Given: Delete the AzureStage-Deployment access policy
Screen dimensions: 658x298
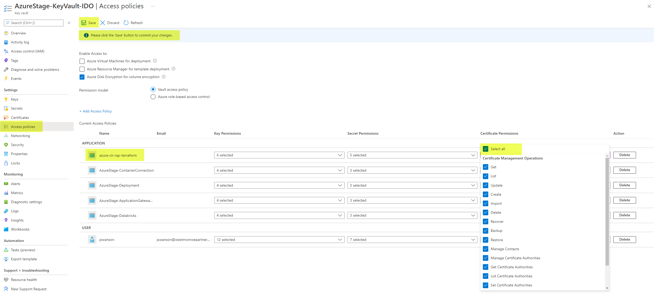Looking at the screenshot, I should click(x=624, y=185).
